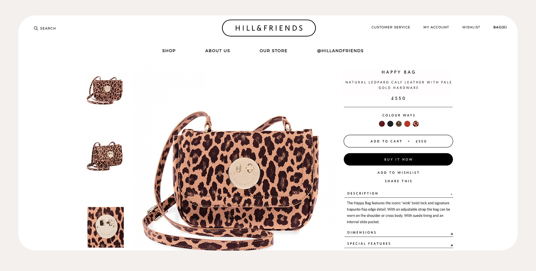Select the burgundy colour swatch
This screenshot has height=271, width=536.
pos(382,124)
